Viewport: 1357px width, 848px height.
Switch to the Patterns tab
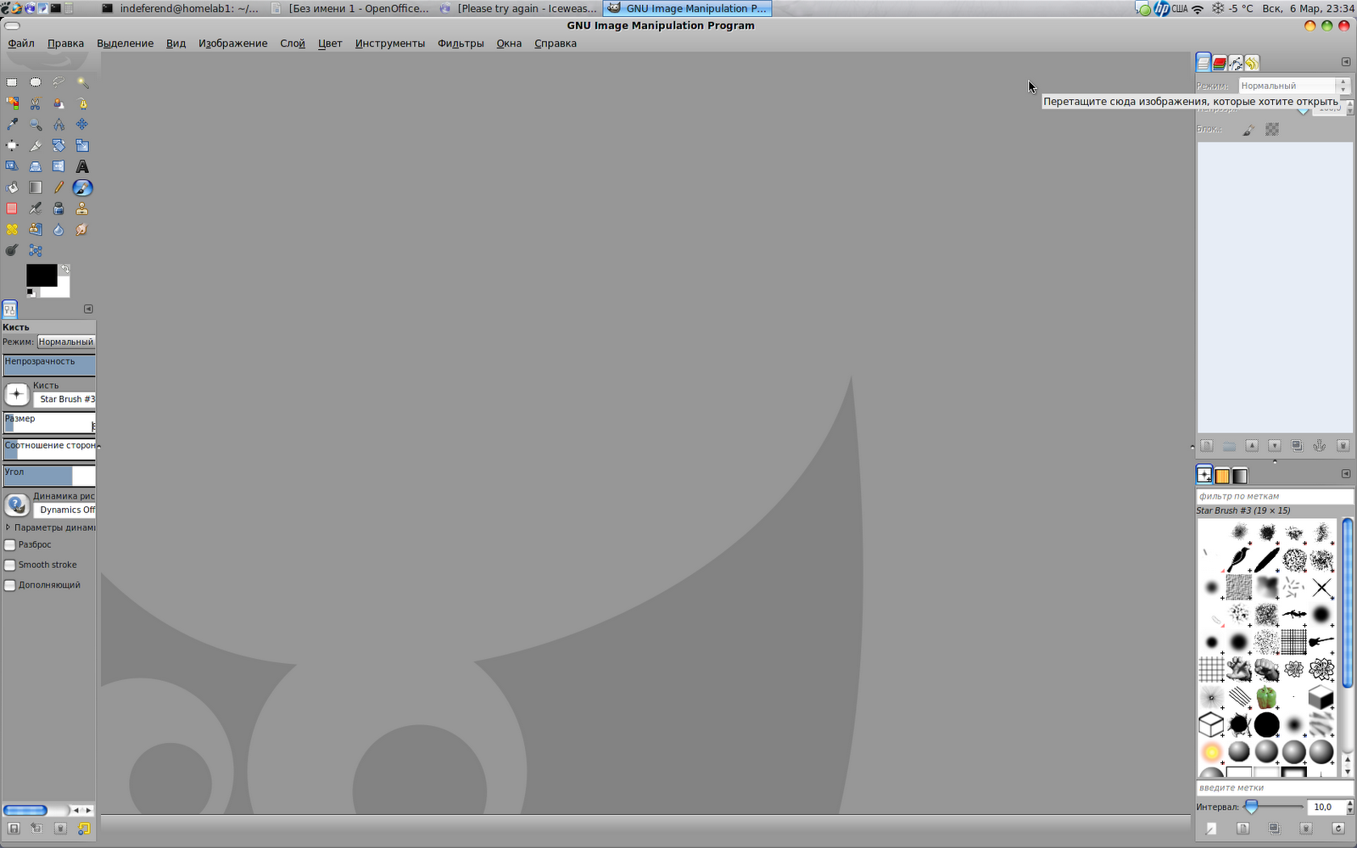[x=1222, y=476]
